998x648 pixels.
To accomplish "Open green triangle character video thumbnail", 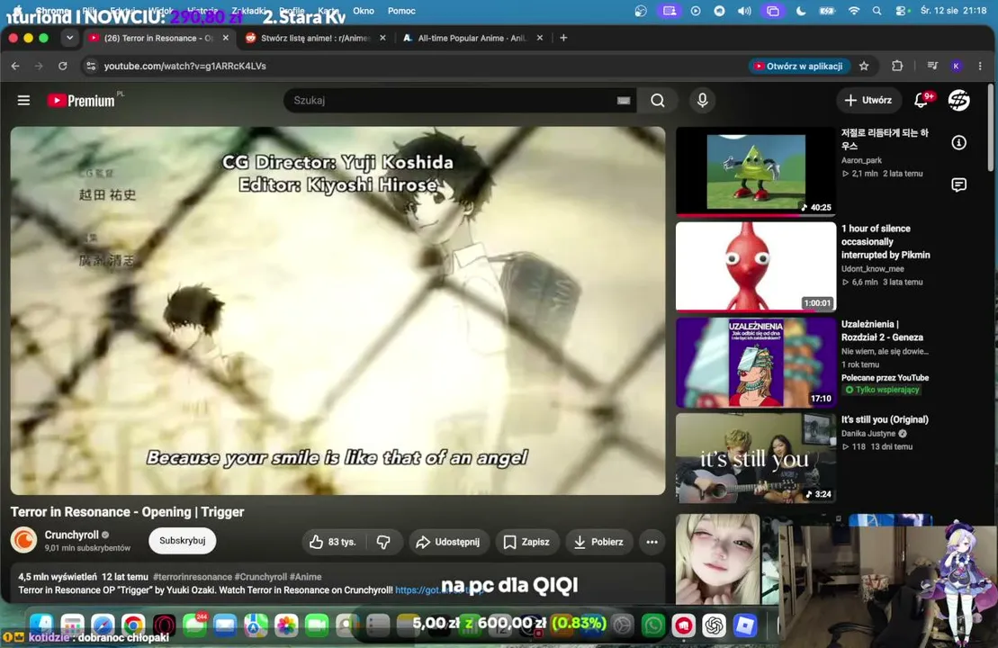I will tap(756, 171).
